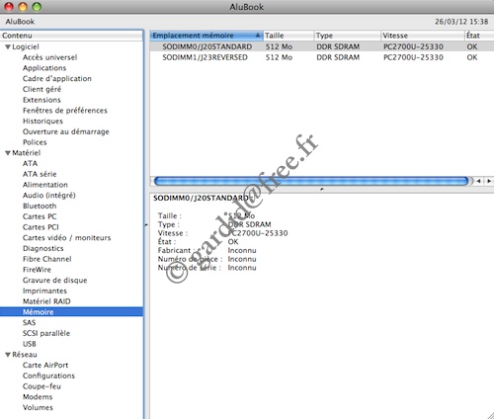The width and height of the screenshot is (494, 419).
Task: Open Alimentation hardware section
Action: coord(45,185)
